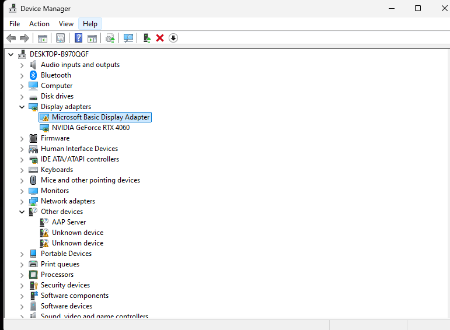This screenshot has height=330, width=450.
Task: Click the blue Help question mark icon
Action: 78,38
